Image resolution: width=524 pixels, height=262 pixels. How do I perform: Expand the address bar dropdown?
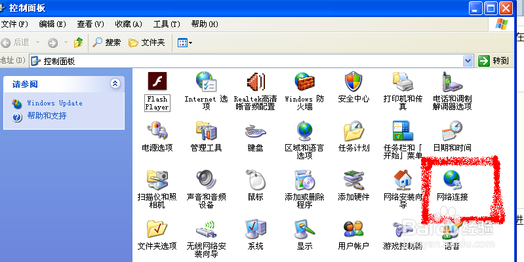[468, 61]
